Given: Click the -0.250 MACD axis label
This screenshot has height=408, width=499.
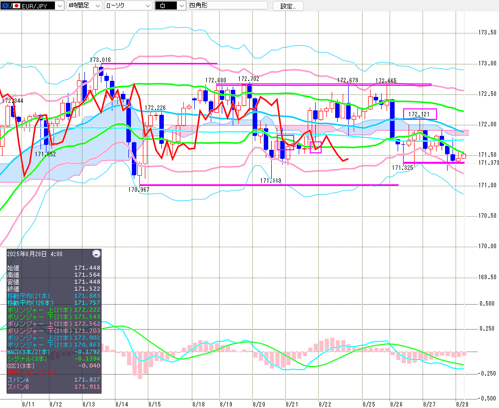Looking at the screenshot, I should point(487,374).
